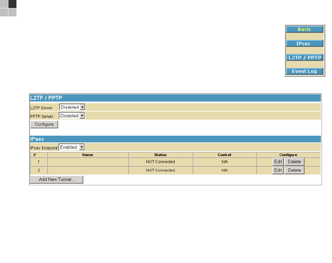Click the L2TP Server label
The width and height of the screenshot is (332, 263).
[41, 108]
